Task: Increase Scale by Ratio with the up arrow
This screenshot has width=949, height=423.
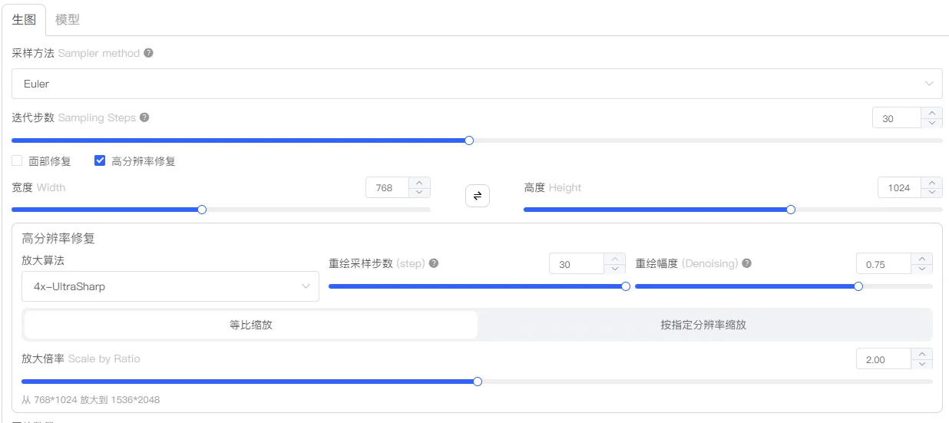Action: click(921, 354)
